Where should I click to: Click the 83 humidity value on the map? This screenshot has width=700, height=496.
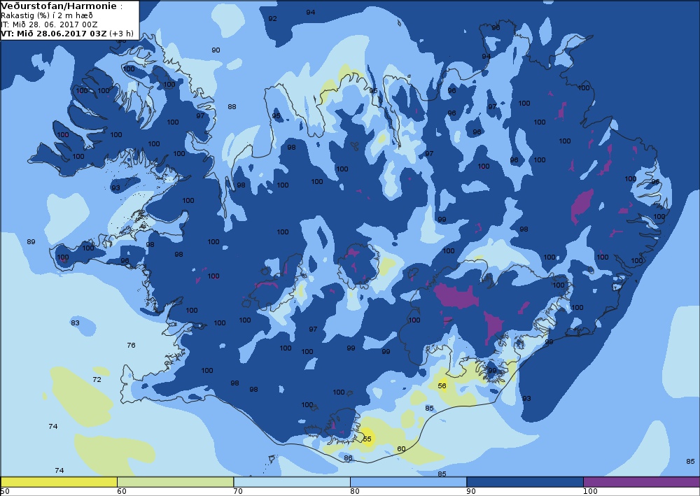(x=75, y=323)
